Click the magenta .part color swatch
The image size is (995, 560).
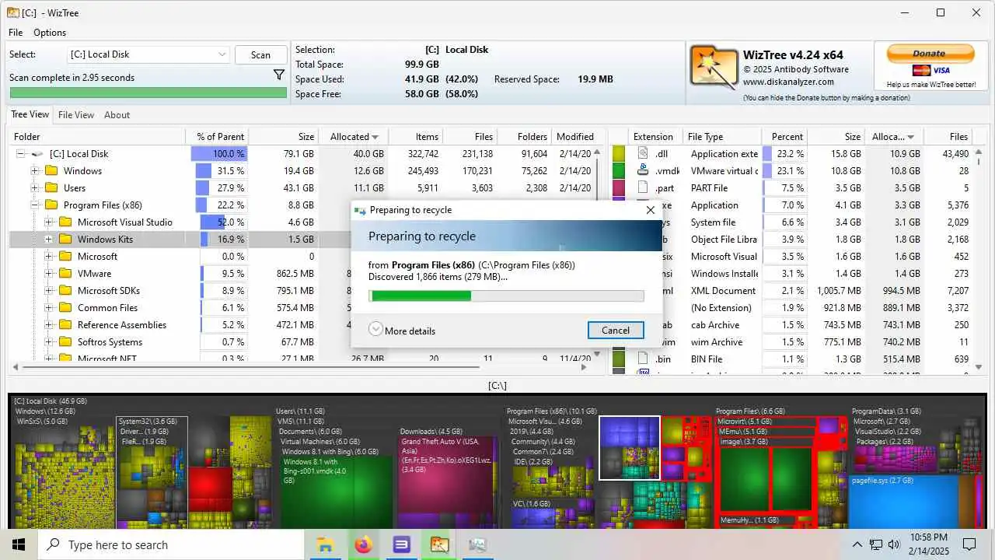click(x=619, y=187)
